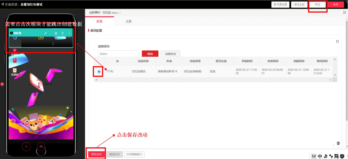The image size is (348, 159).
Task: Open the three-dot menu on 切红包 module header
Action: [x=69, y=33]
